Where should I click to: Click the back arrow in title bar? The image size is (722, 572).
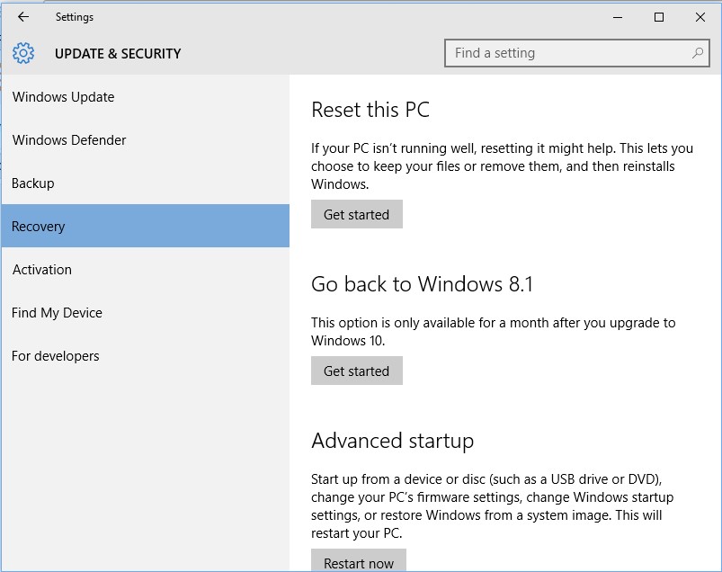[x=23, y=17]
